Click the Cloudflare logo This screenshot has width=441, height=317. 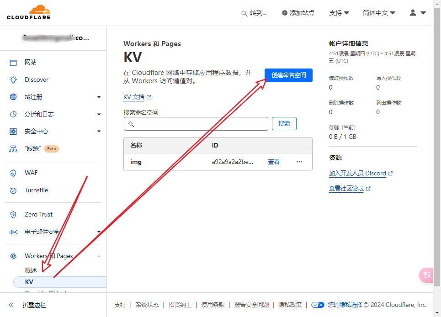(28, 12)
